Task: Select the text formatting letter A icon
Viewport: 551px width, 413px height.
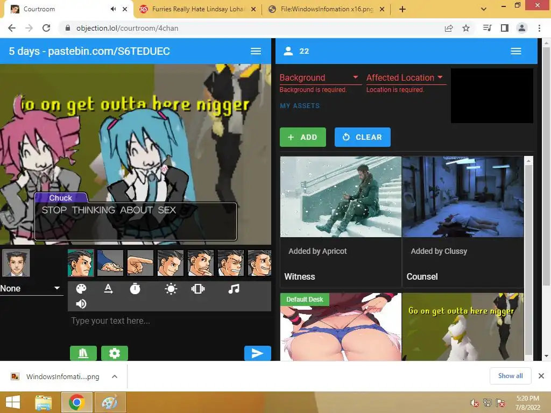Action: tap(108, 289)
